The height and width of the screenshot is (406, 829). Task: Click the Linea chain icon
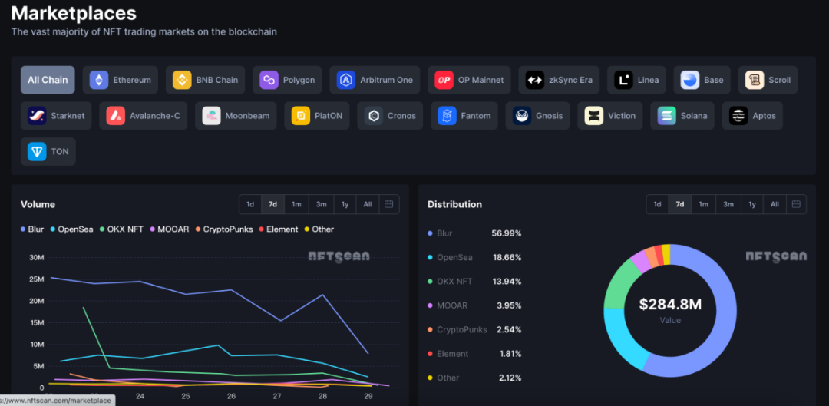(x=623, y=80)
